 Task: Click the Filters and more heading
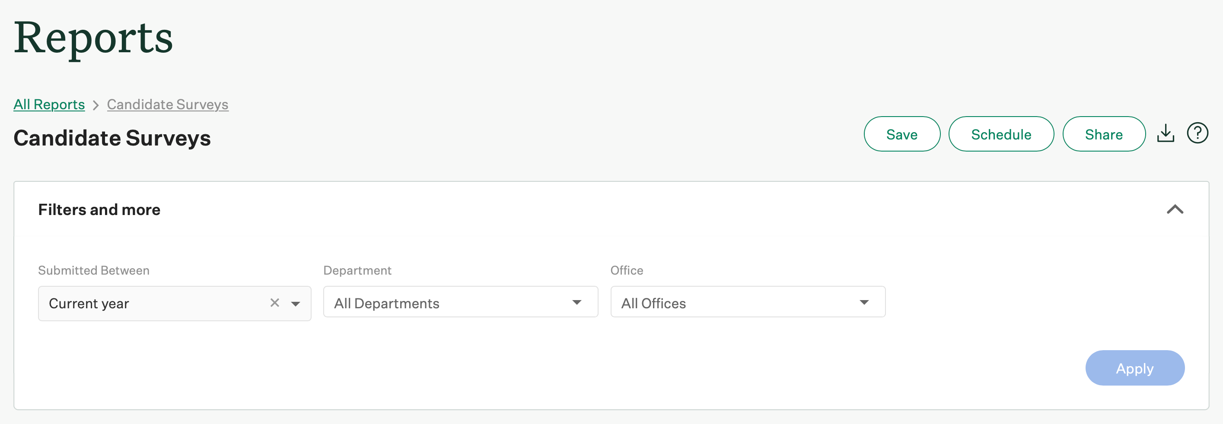(99, 210)
